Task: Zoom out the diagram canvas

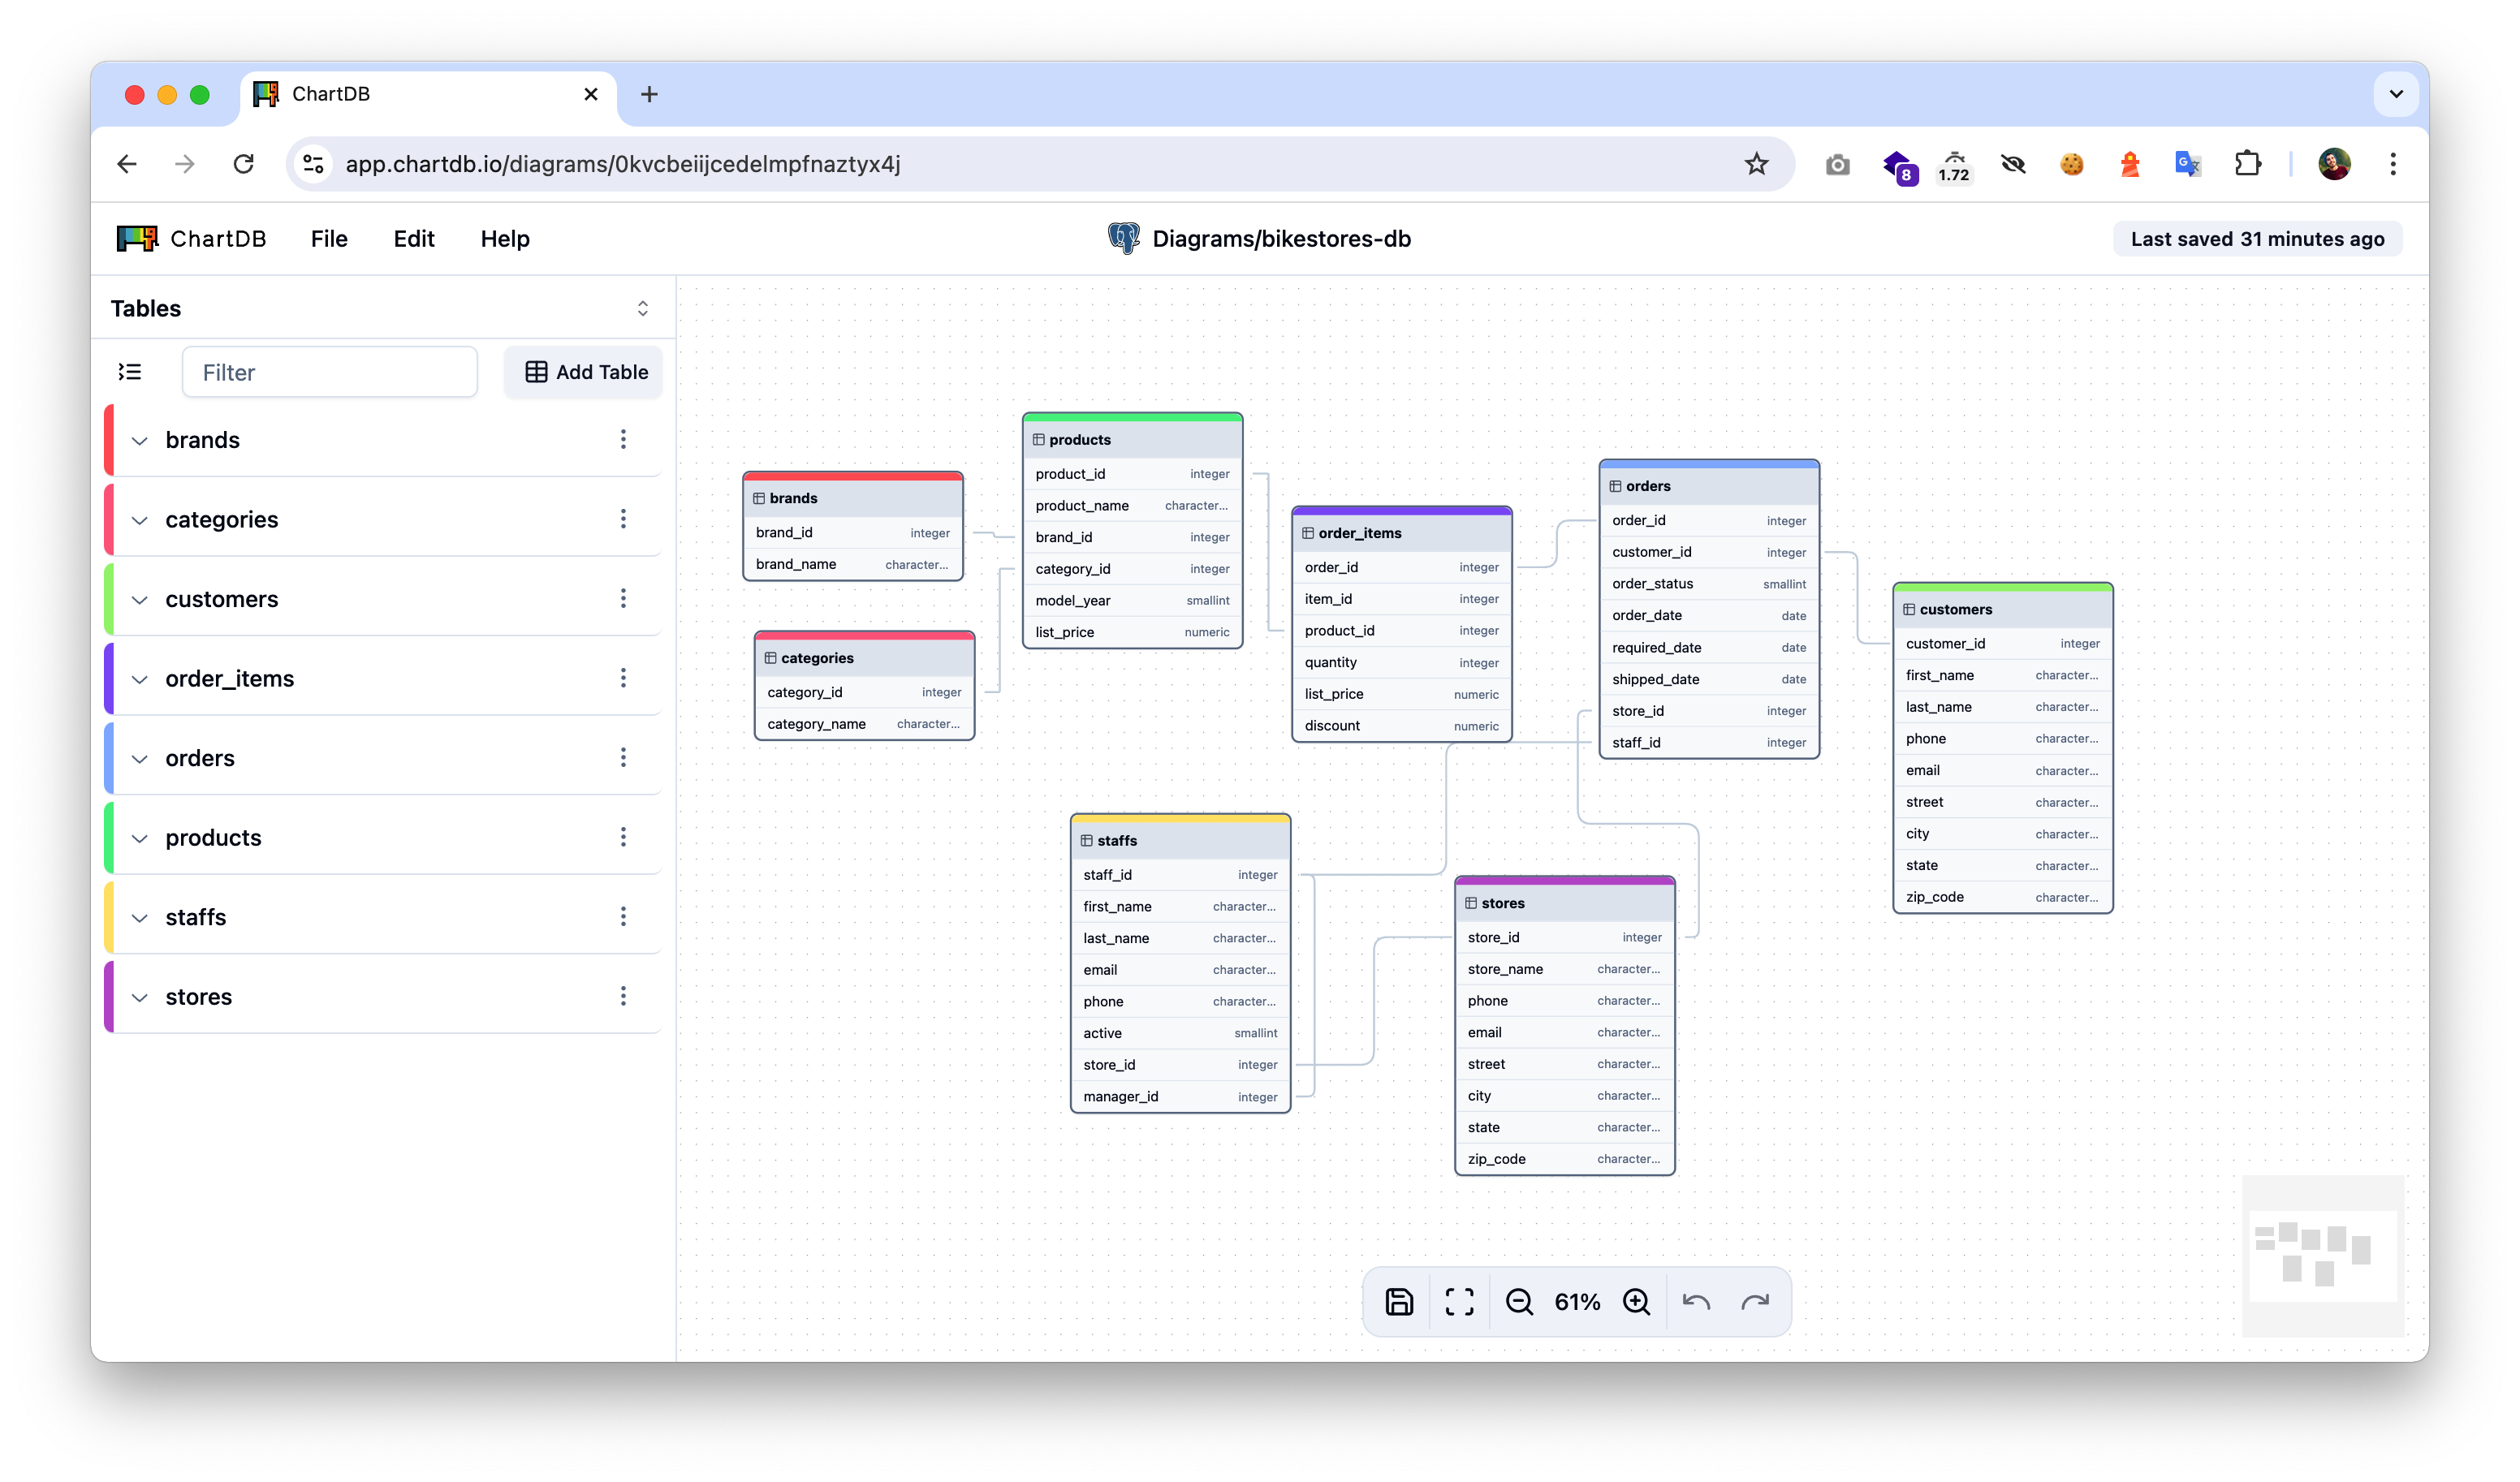Action: (1519, 1301)
